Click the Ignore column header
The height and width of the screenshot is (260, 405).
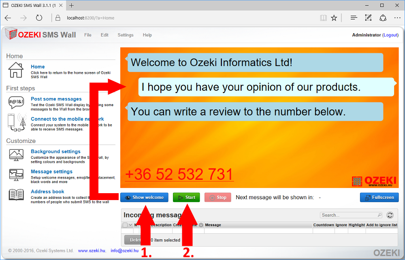click(x=341, y=225)
